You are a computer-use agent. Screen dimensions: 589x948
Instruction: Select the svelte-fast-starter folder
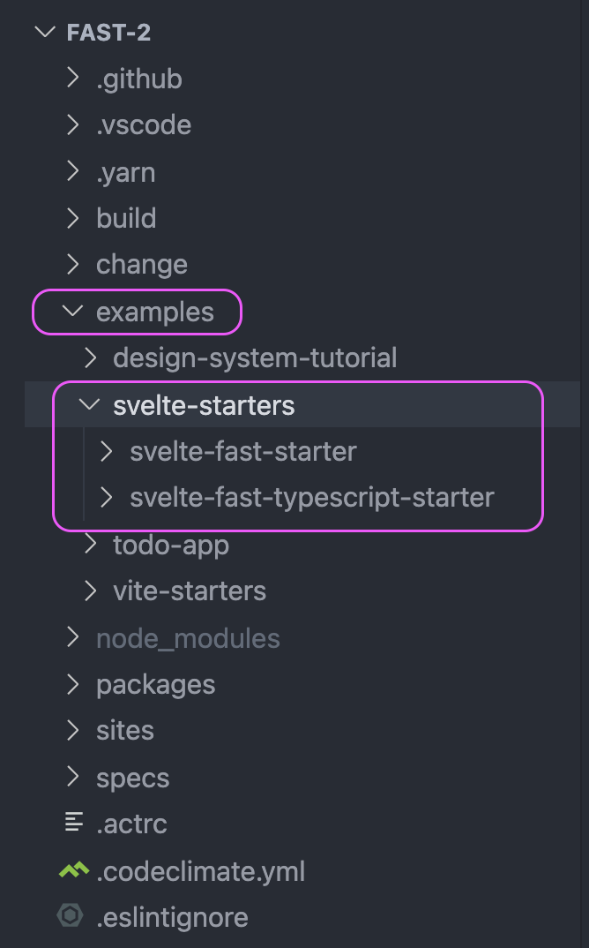(x=242, y=451)
